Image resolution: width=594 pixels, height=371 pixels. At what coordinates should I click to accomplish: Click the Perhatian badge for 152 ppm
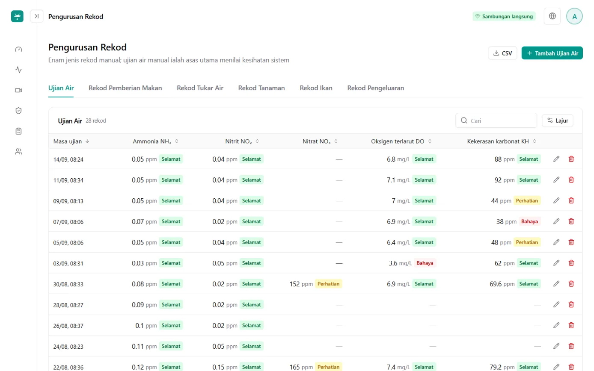click(x=329, y=284)
